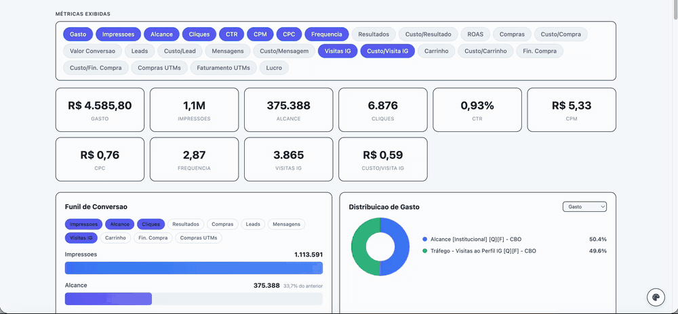Click the 1,1M Impressoes card
This screenshot has height=314, width=678.
pyautogui.click(x=194, y=110)
